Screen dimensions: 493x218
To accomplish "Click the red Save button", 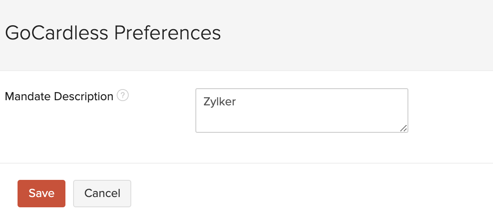I will point(41,194).
